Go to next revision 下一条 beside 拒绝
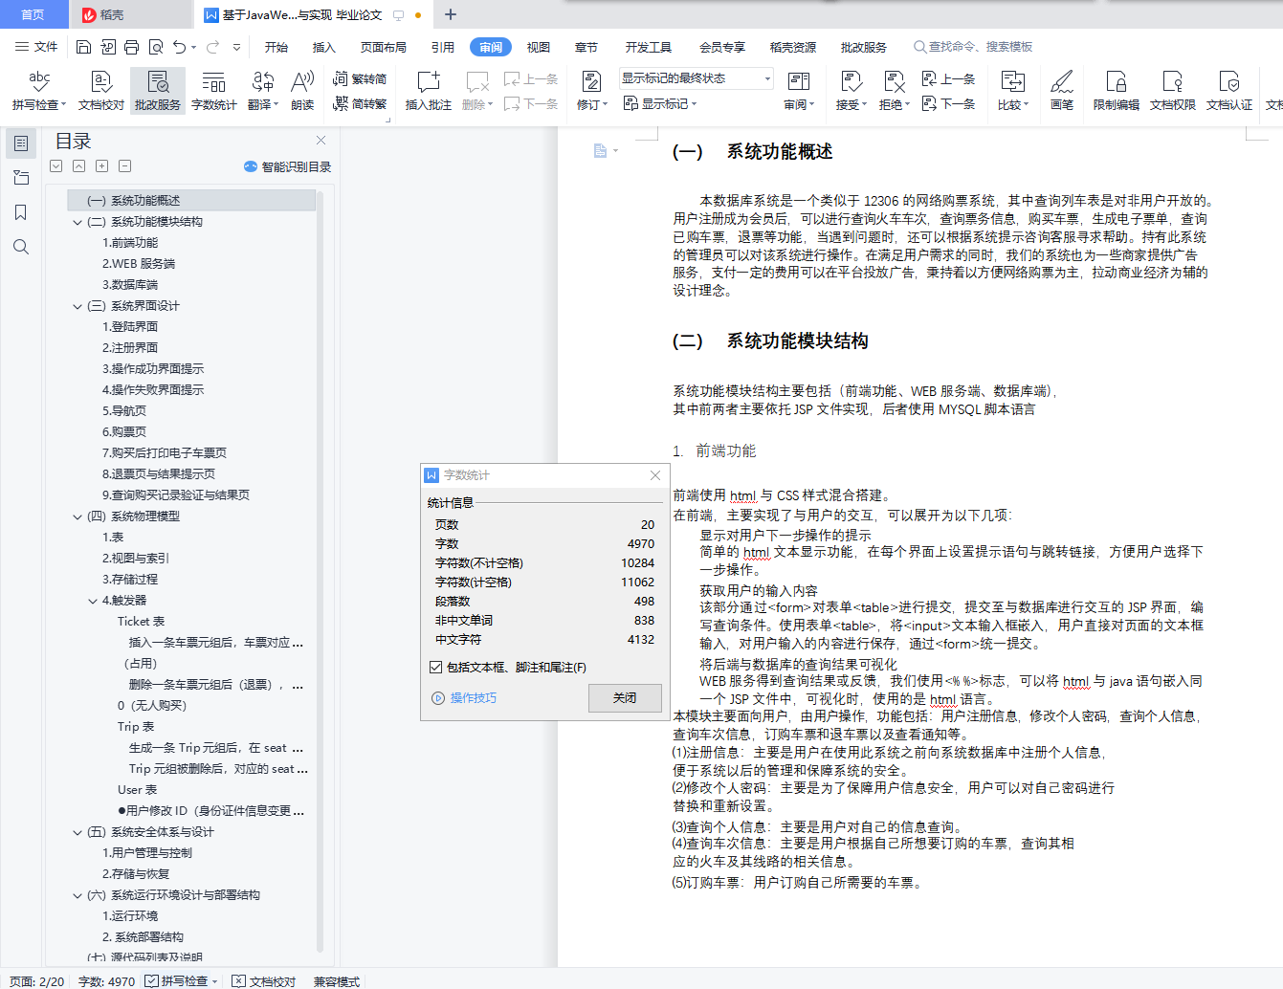 tap(948, 103)
